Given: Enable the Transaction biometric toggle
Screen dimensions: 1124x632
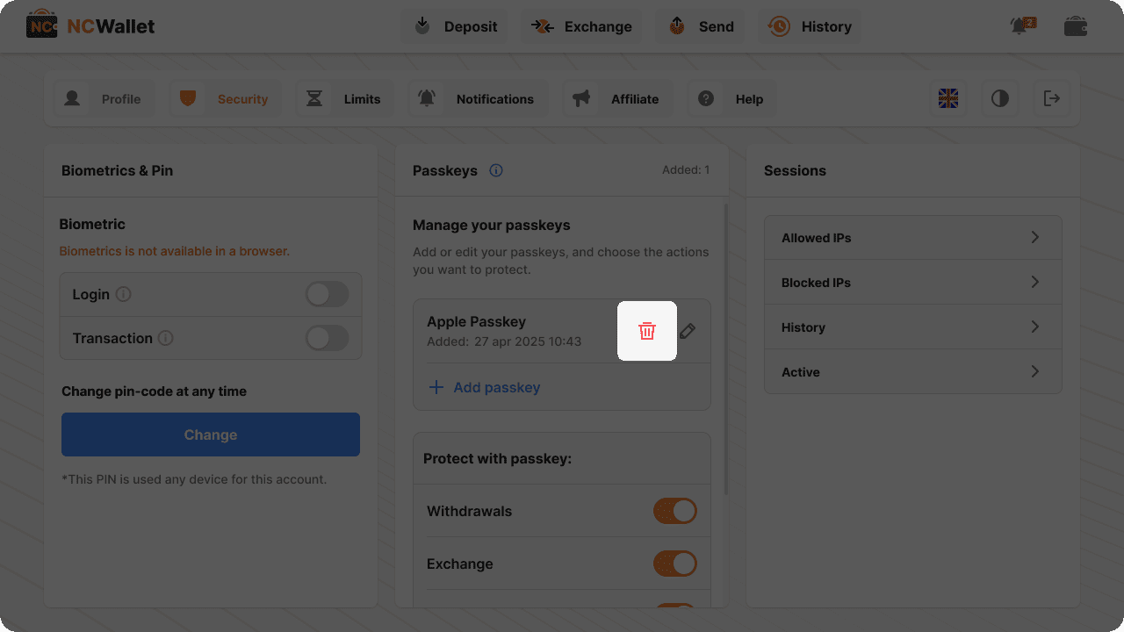Looking at the screenshot, I should click(x=327, y=338).
